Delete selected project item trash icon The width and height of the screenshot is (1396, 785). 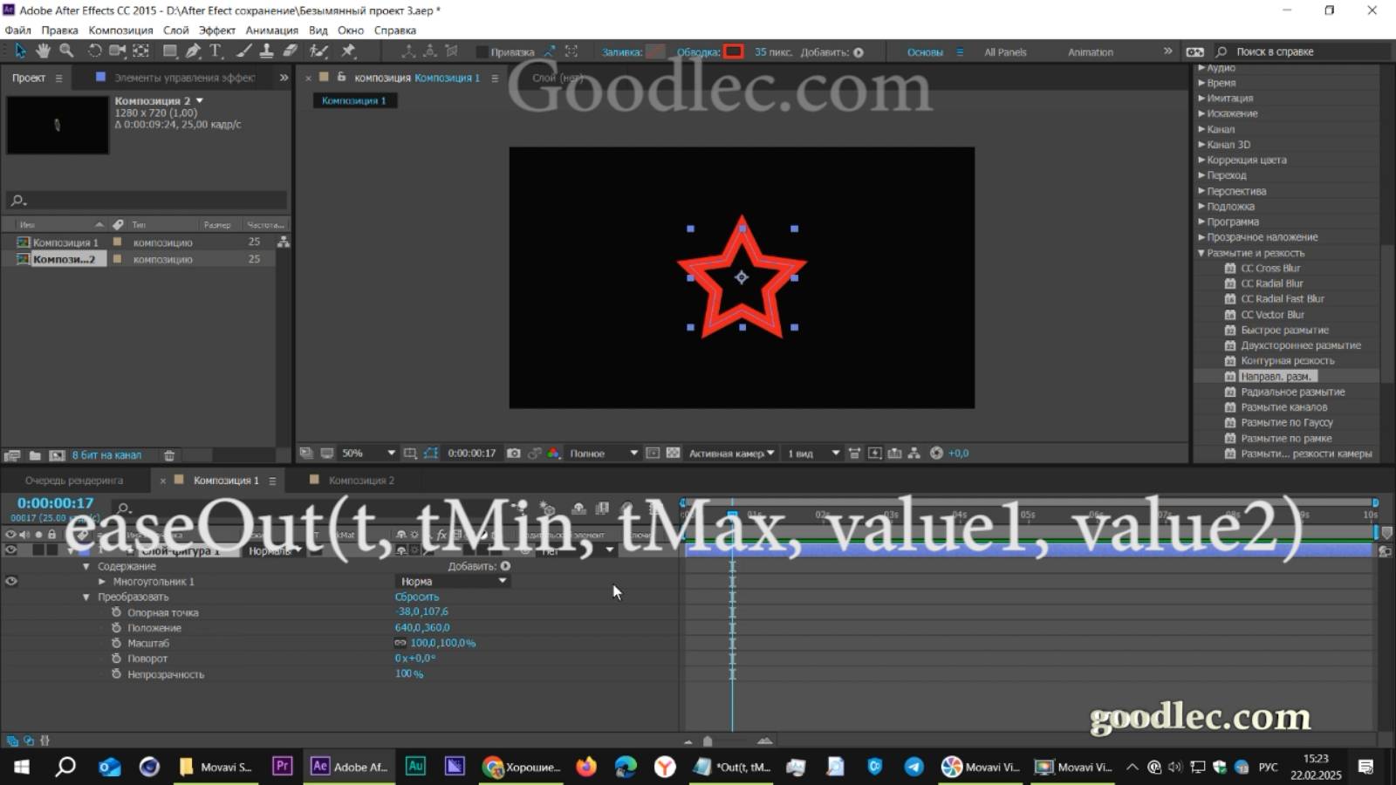(x=169, y=455)
